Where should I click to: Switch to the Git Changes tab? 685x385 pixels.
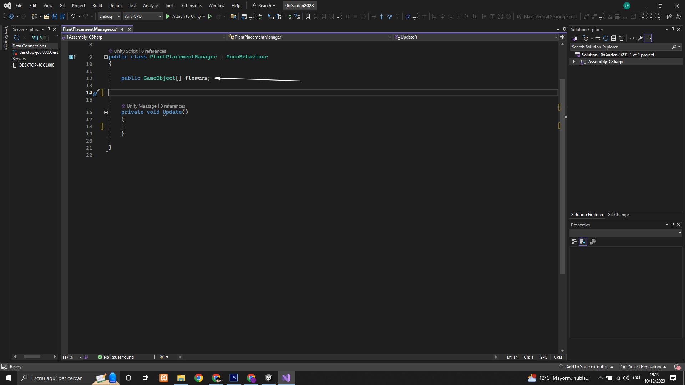pyautogui.click(x=619, y=215)
